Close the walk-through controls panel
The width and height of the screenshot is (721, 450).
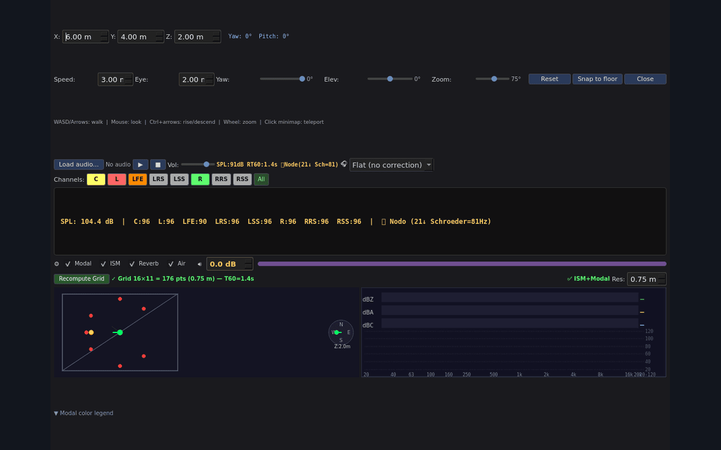pyautogui.click(x=645, y=79)
